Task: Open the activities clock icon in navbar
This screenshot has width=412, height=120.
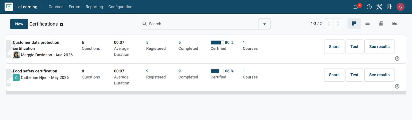Action: pyautogui.click(x=369, y=7)
